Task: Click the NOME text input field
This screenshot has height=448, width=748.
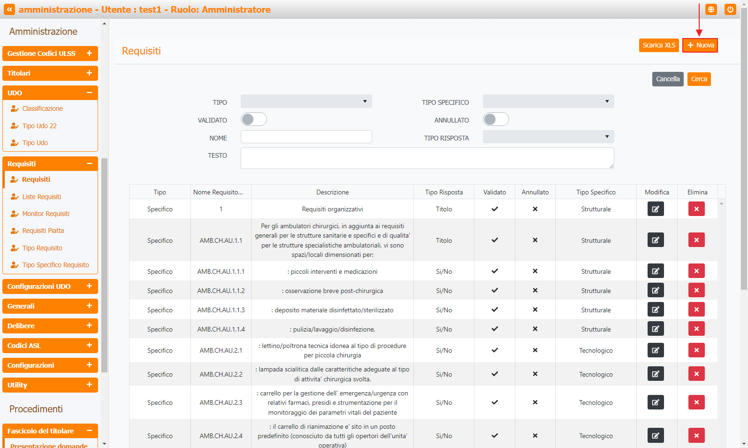Action: pyautogui.click(x=306, y=137)
